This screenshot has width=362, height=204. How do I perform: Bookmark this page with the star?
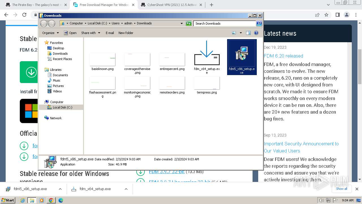pyautogui.click(x=326, y=15)
